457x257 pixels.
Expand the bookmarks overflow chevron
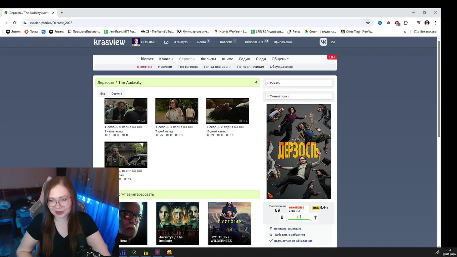(x=405, y=31)
